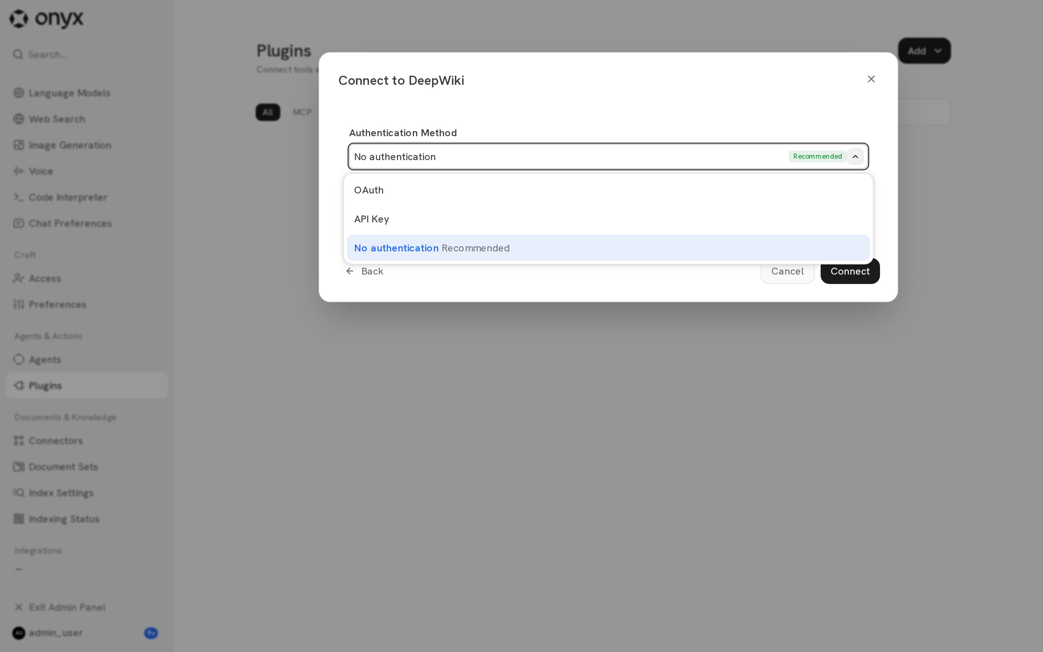Click the Onyx logo icon
This screenshot has width=1043, height=652.
click(19, 18)
